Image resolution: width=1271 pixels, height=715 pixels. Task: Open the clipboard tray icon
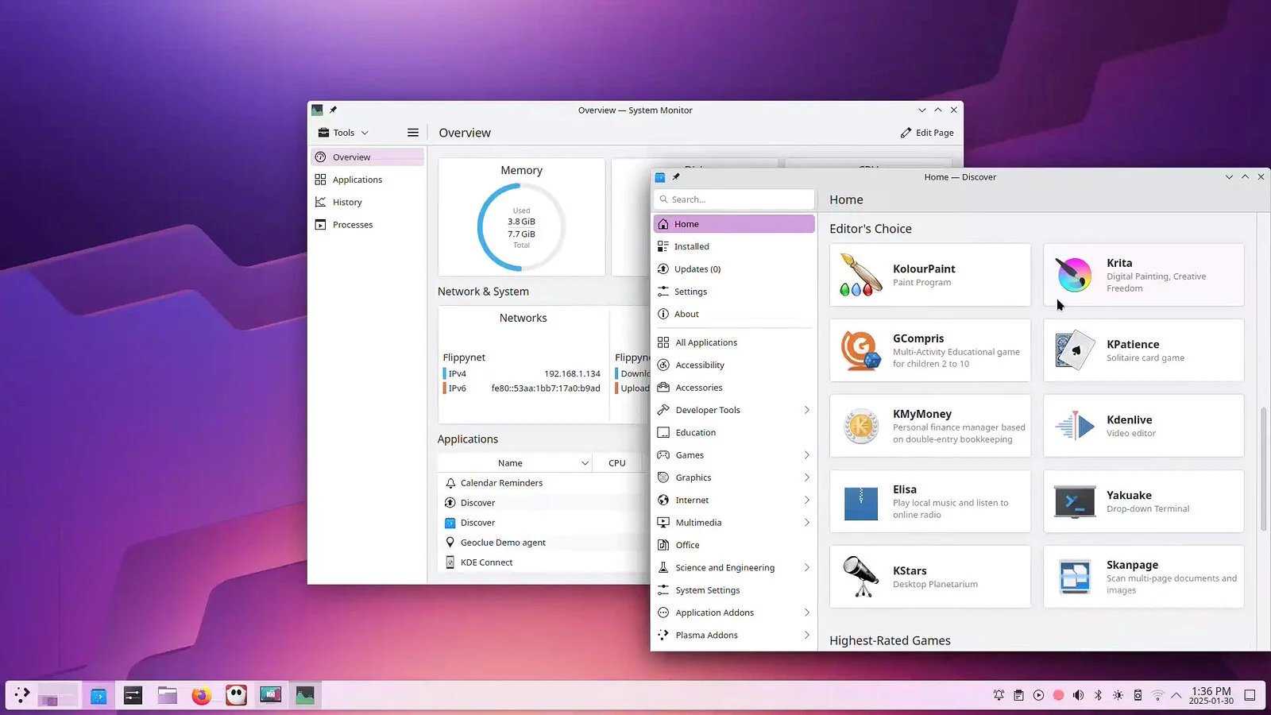point(1018,695)
